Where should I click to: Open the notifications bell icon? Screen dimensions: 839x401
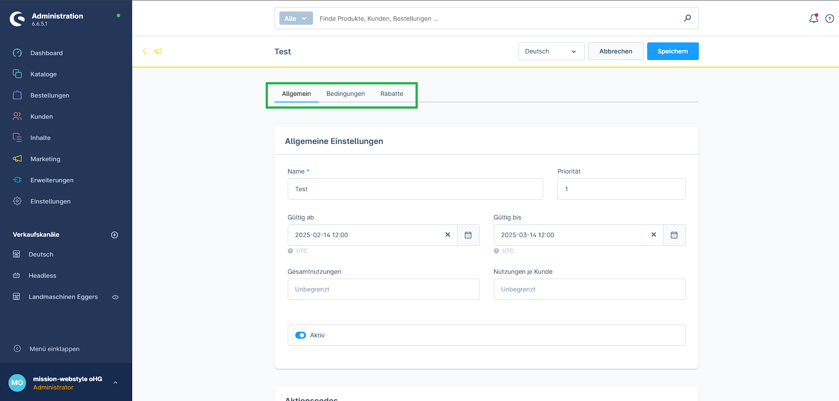(x=813, y=19)
